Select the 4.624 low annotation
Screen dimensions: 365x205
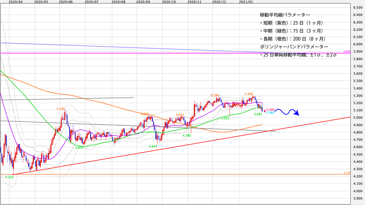pos(80,148)
